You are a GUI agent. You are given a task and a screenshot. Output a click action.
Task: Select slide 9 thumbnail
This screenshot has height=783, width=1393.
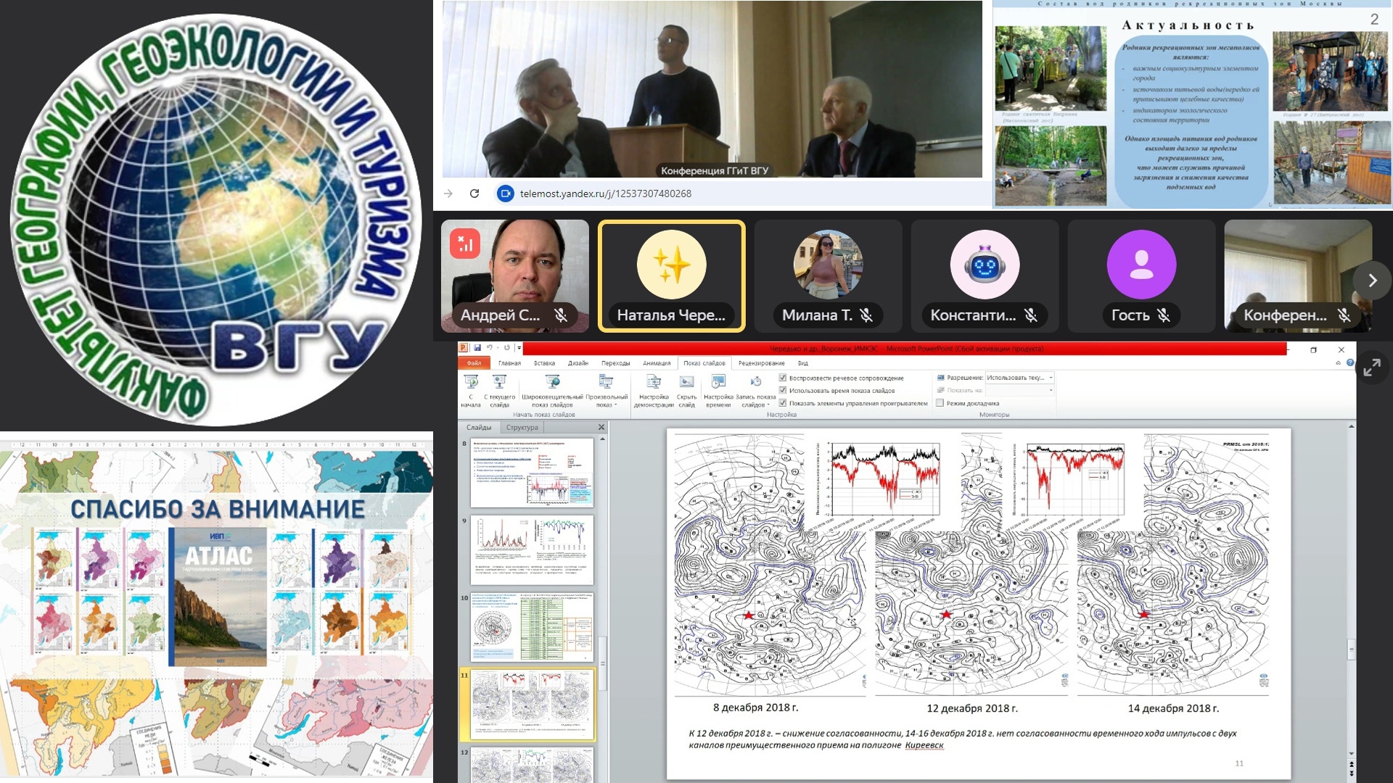532,550
